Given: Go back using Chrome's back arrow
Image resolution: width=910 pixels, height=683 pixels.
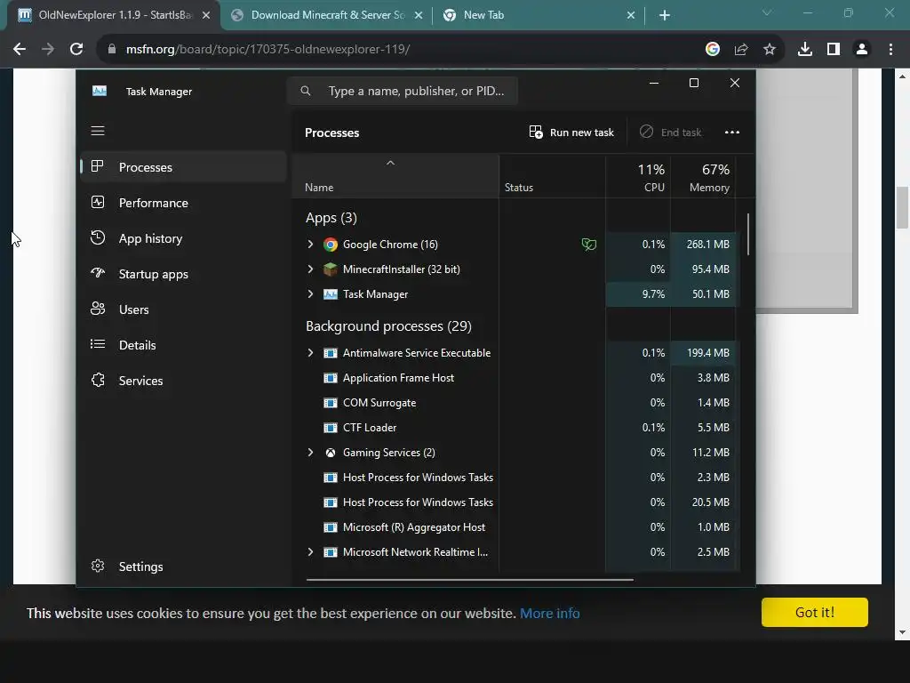Looking at the screenshot, I should pos(20,50).
